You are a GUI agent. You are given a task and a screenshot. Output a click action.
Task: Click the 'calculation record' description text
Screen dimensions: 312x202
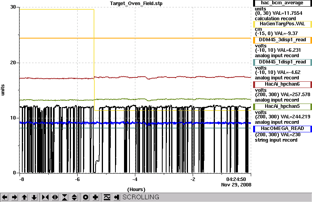(x=275, y=19)
